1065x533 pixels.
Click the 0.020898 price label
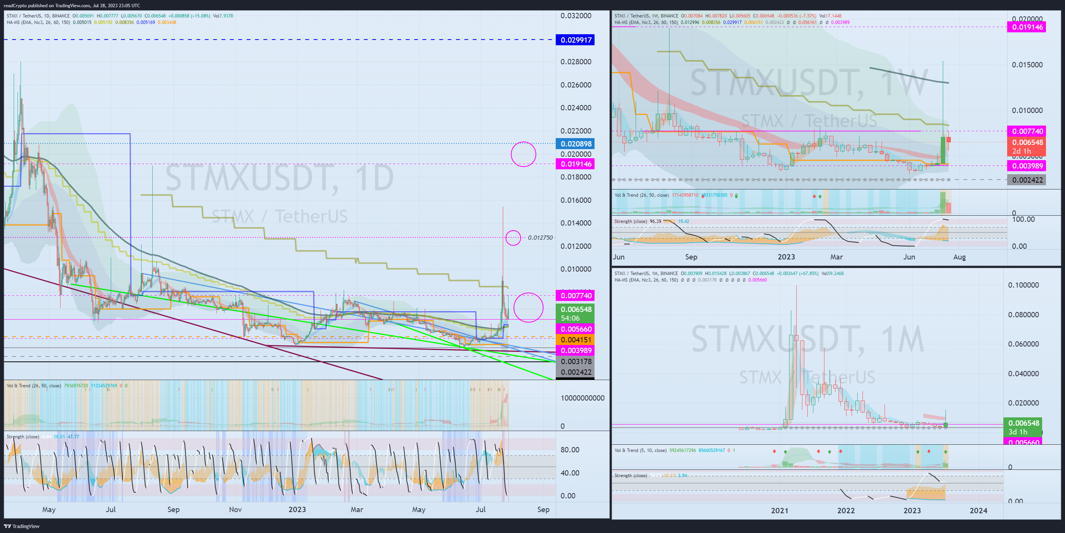click(x=575, y=144)
